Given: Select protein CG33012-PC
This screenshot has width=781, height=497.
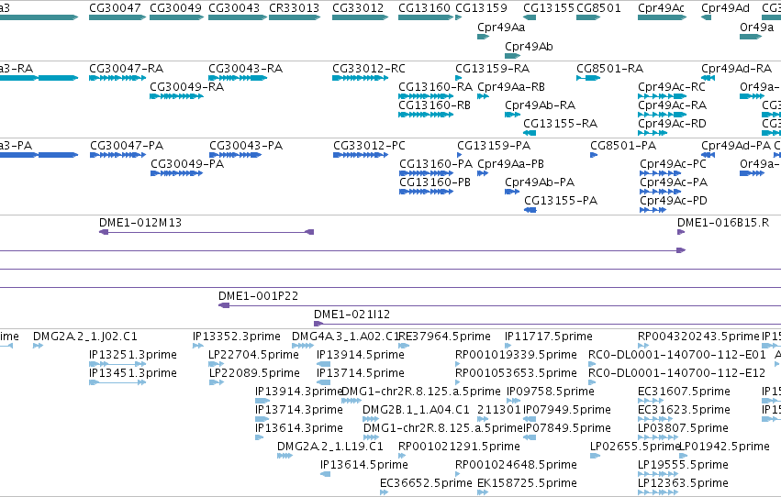Looking at the screenshot, I should click(361, 155).
